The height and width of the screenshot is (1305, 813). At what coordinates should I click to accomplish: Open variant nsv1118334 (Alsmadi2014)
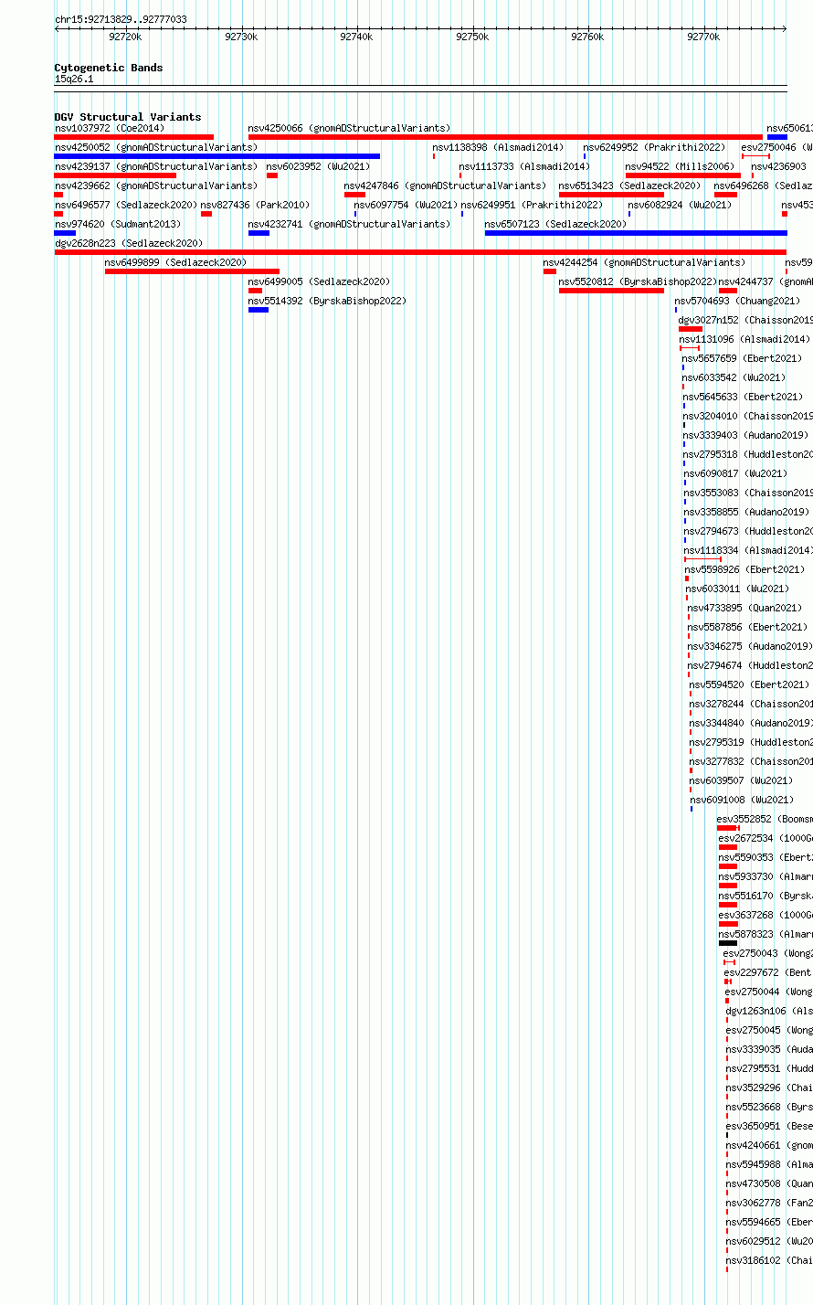pyautogui.click(x=748, y=550)
